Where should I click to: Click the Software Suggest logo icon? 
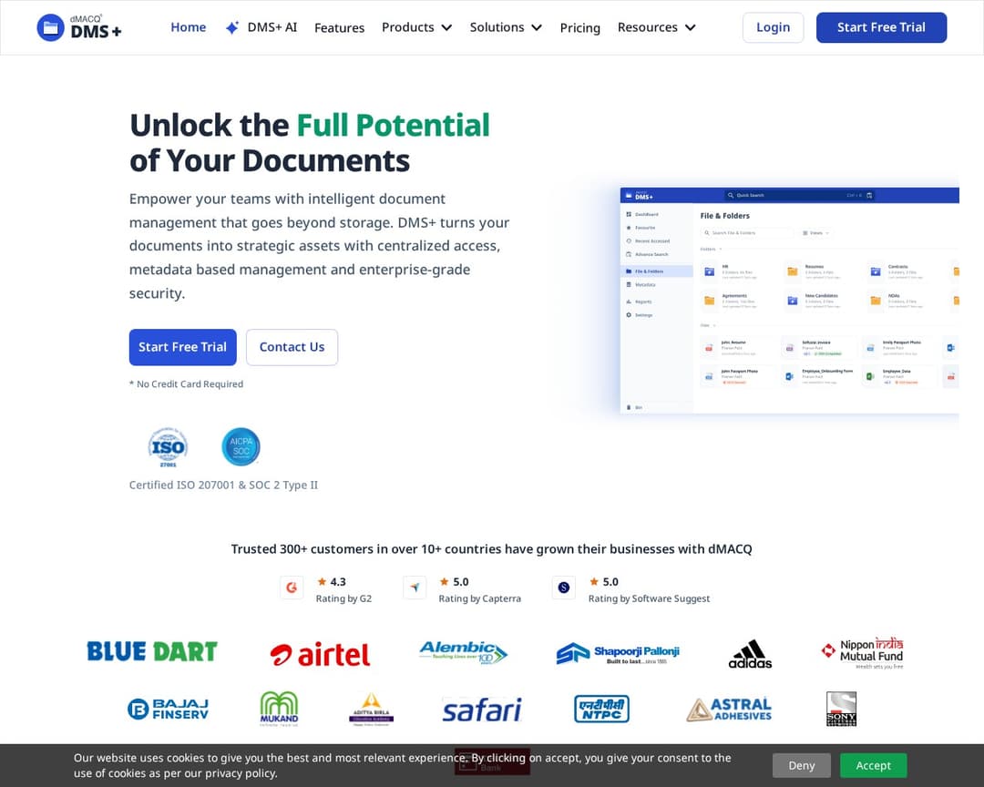(564, 588)
